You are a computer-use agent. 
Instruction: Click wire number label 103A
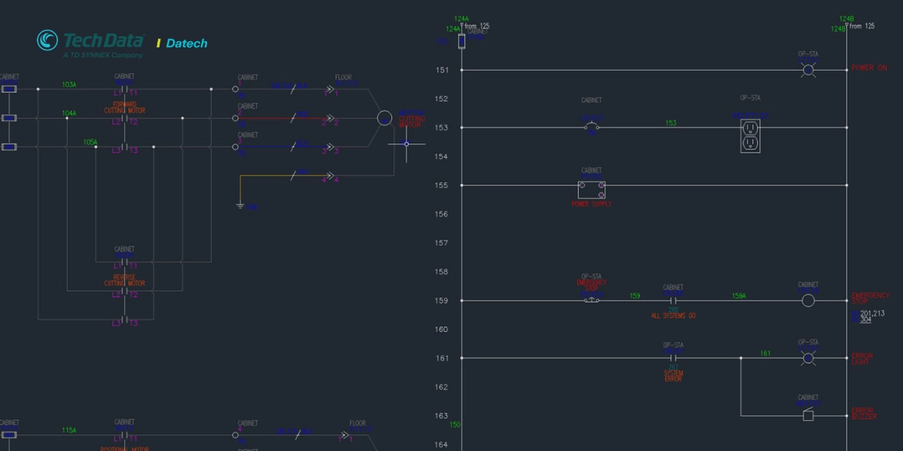point(68,85)
